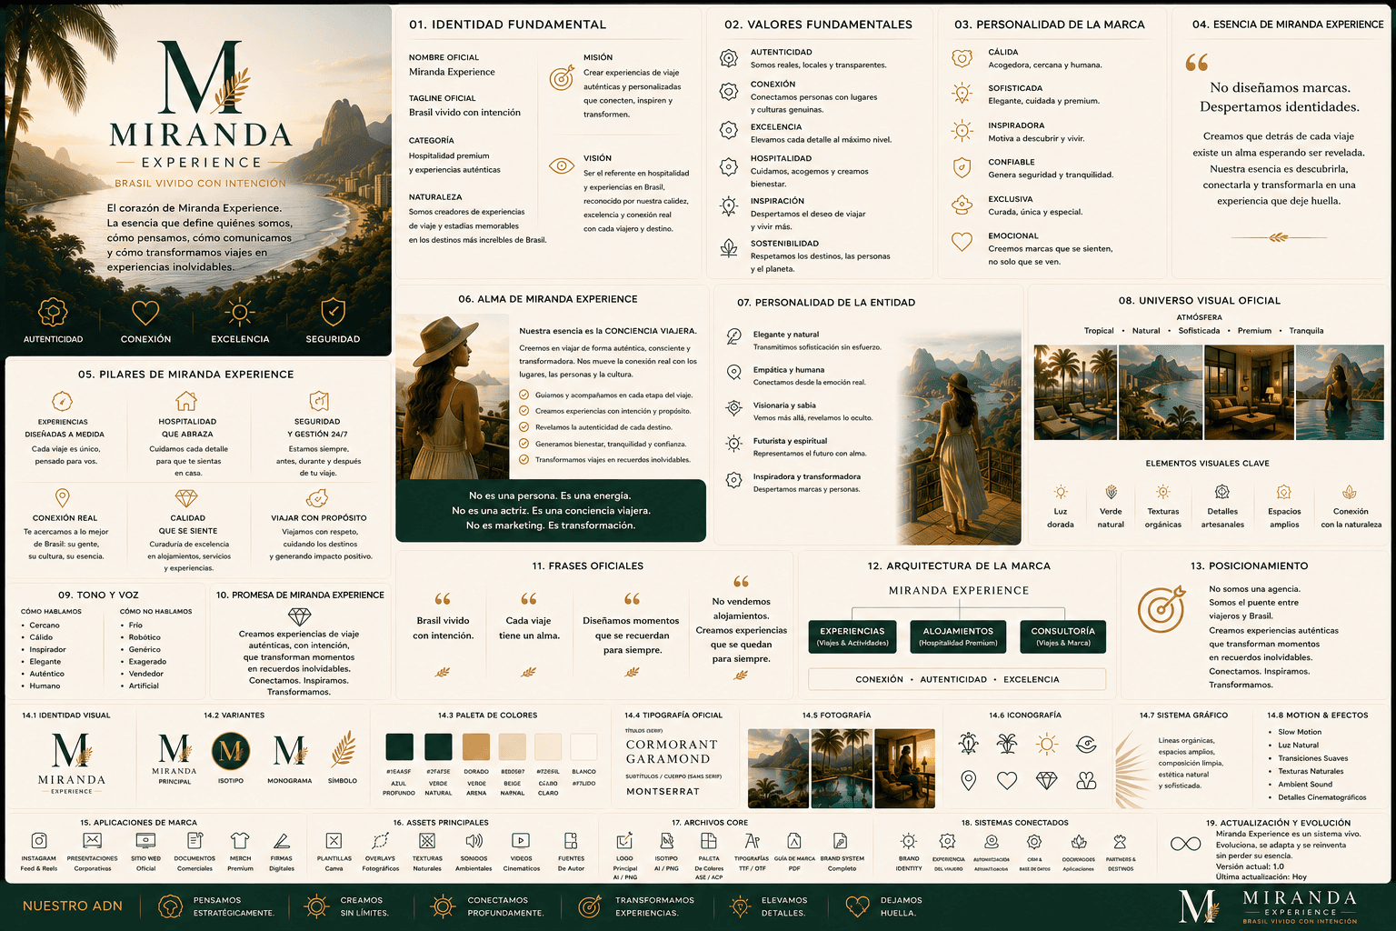Click the Conexión heart icon on cover
This screenshot has width=1396, height=931.
coord(145,313)
